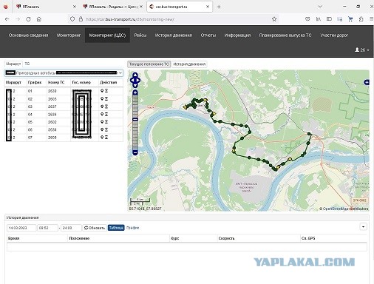Viewport: 374px width, 284px height.
Task: List all open browser tabs chevron
Action: tap(320, 7)
